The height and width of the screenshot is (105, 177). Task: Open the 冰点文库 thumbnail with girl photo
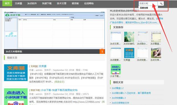click(x=156, y=53)
